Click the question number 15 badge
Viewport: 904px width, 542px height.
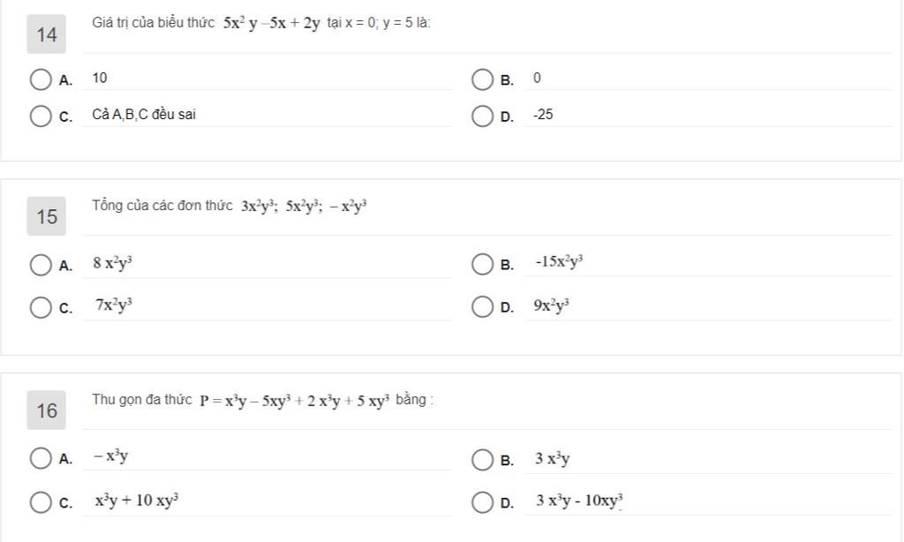pos(46,216)
